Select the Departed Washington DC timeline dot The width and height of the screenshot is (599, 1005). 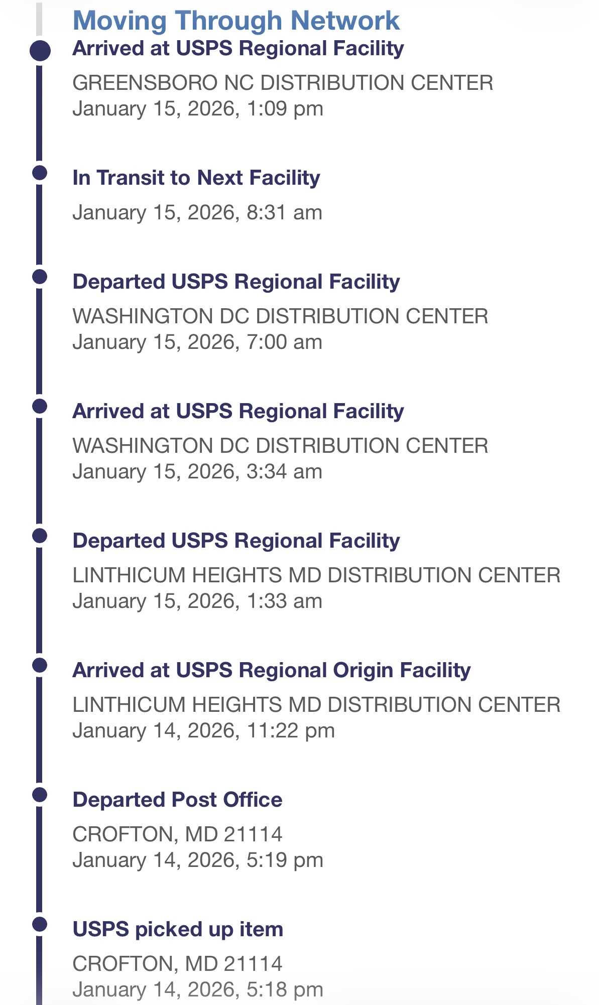pos(40,277)
